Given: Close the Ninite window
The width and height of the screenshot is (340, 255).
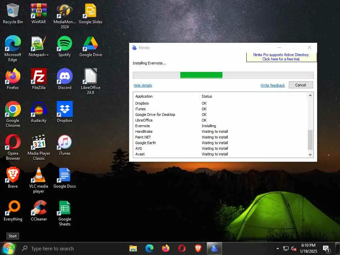Looking at the screenshot, I should tap(309, 47).
